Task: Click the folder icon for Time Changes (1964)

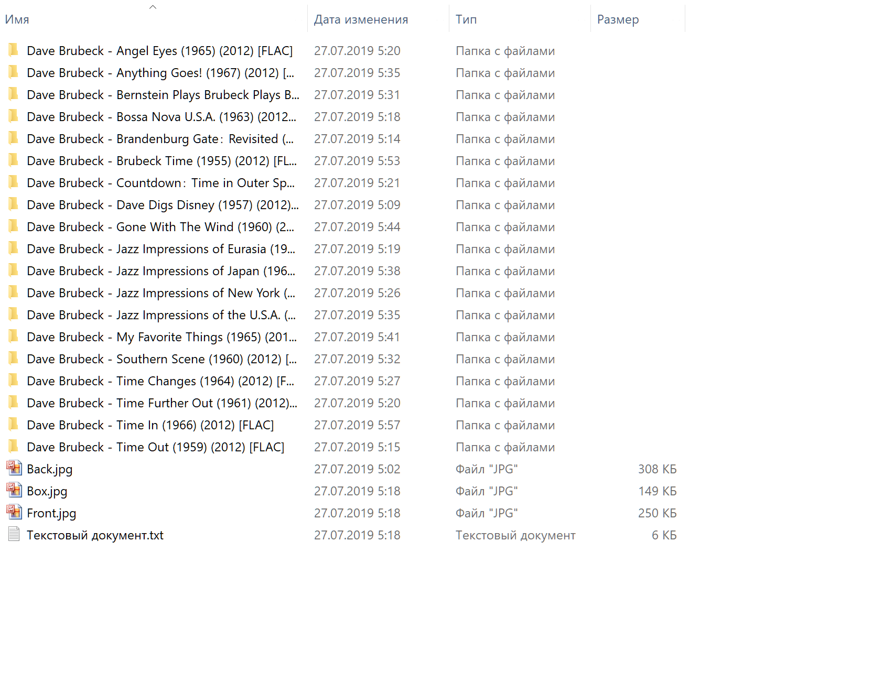Action: click(x=14, y=381)
